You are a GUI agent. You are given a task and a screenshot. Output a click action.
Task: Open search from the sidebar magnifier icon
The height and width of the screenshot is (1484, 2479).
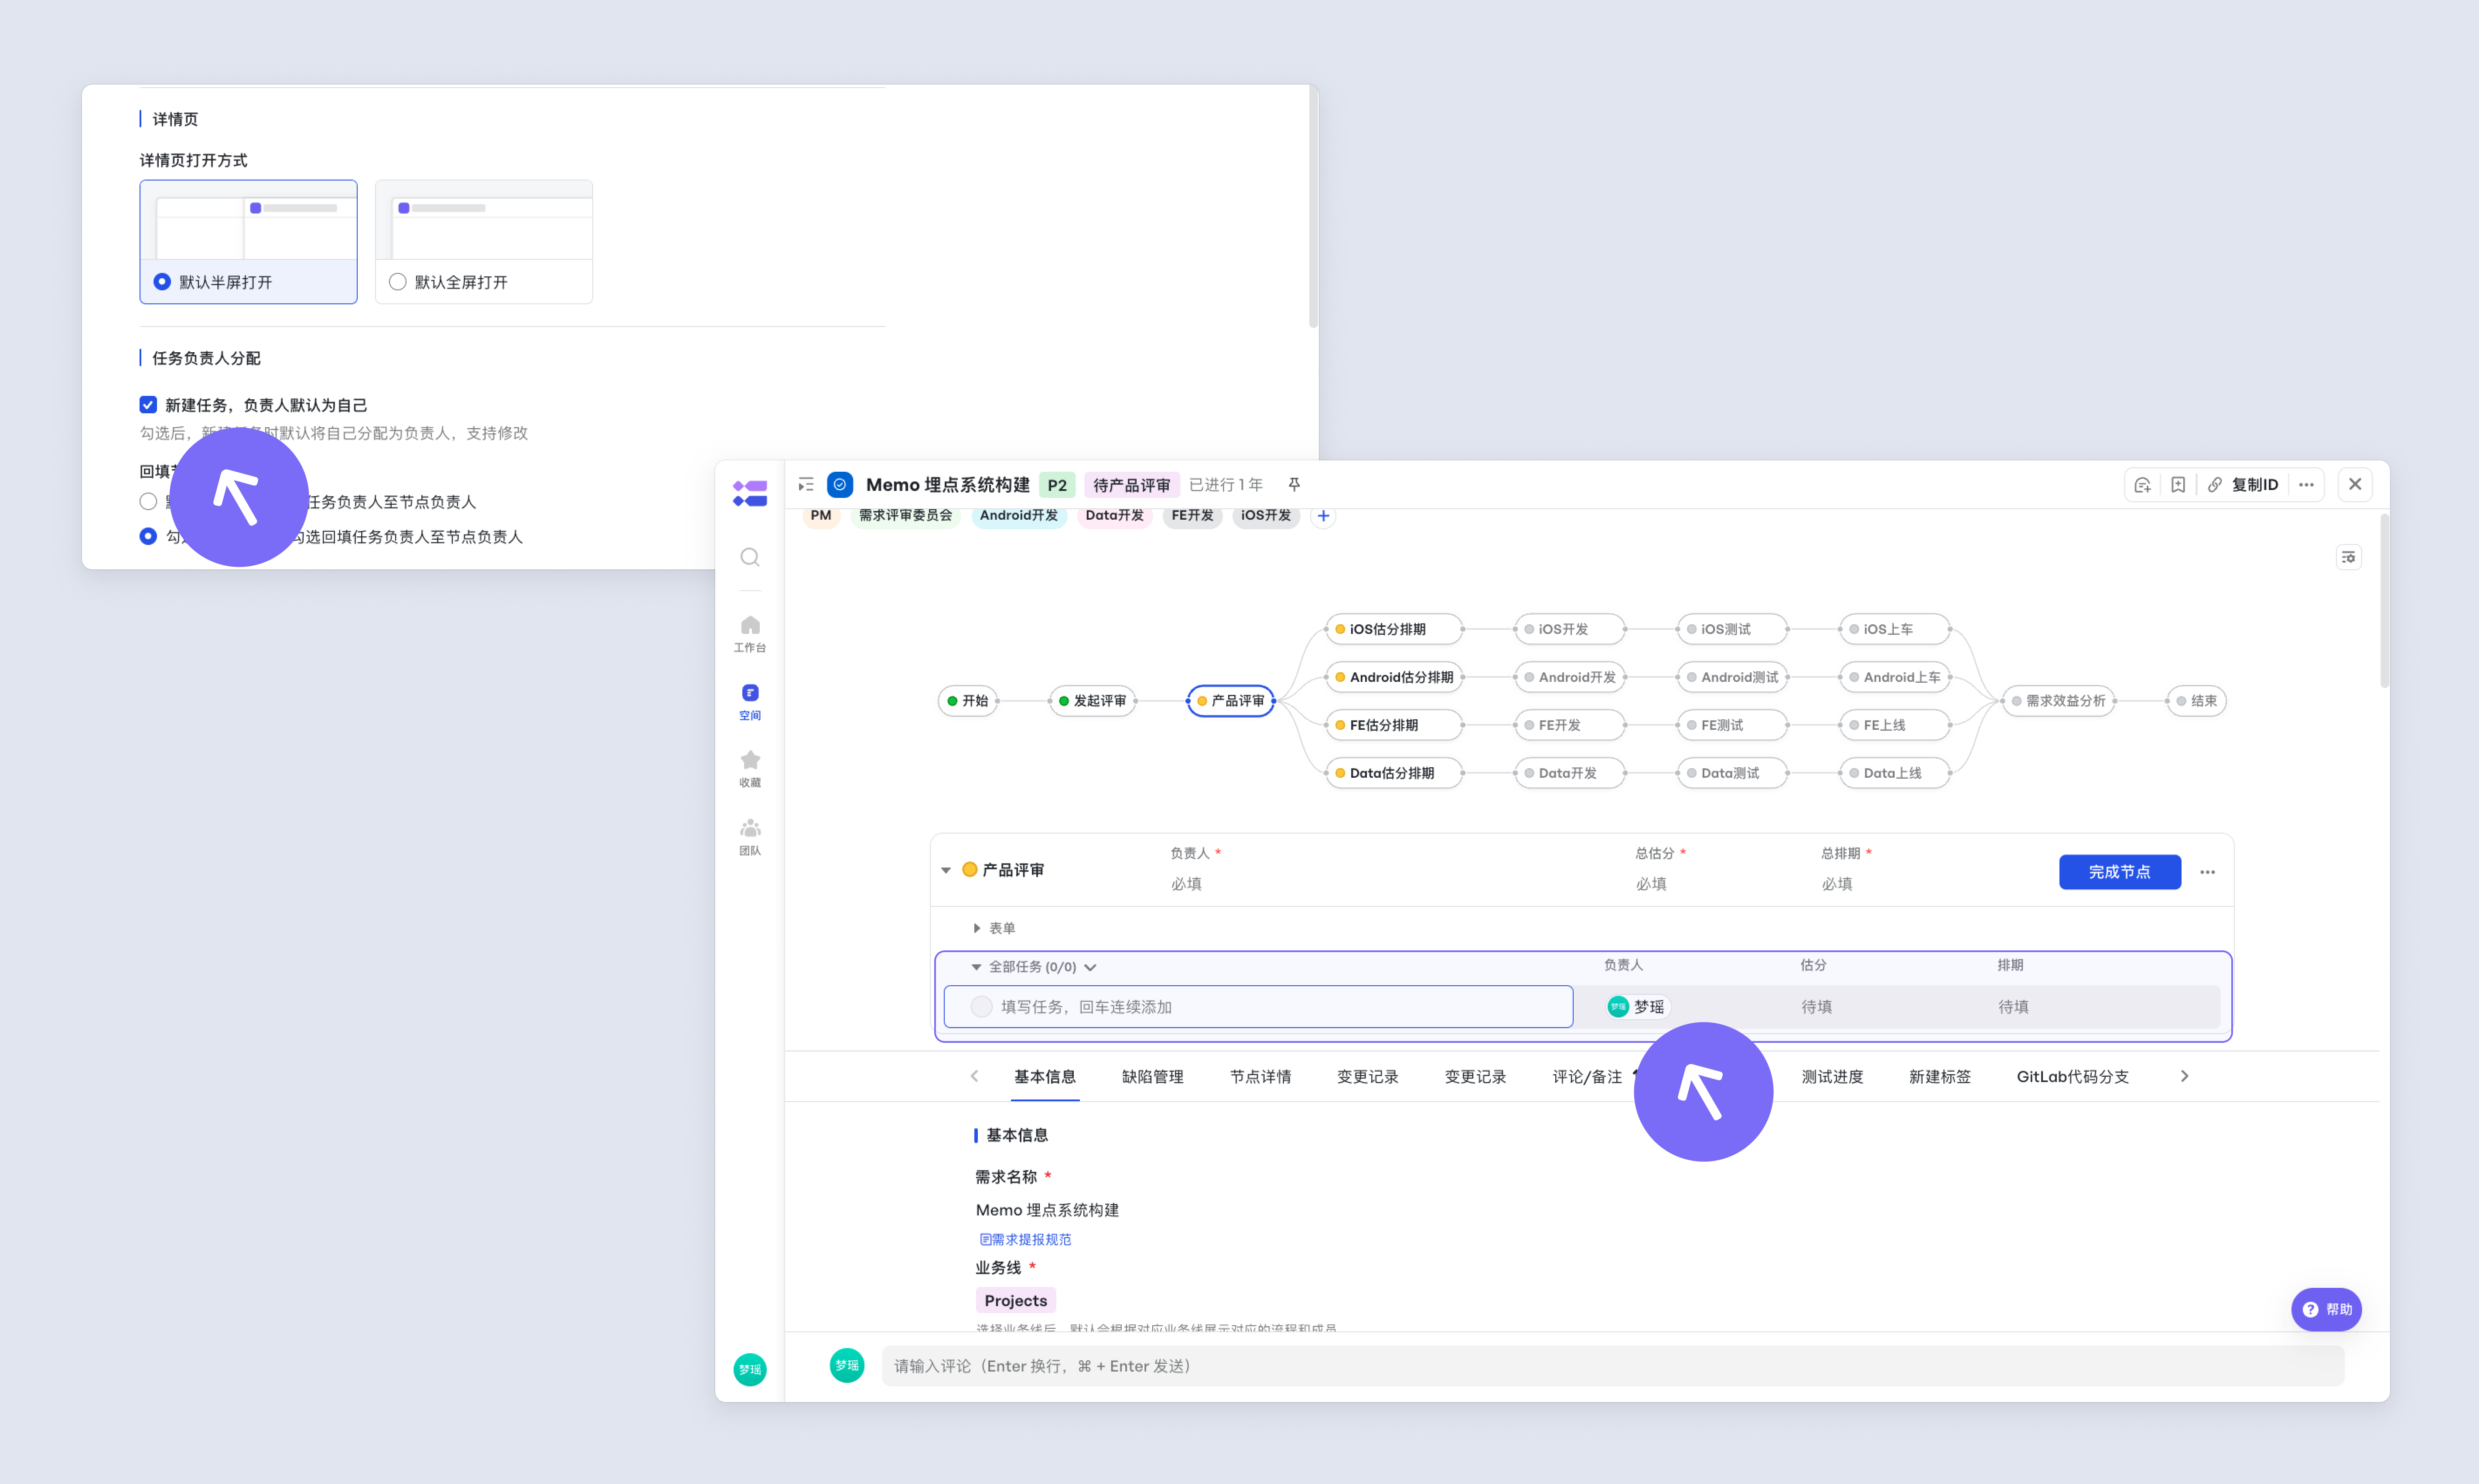pyautogui.click(x=749, y=557)
